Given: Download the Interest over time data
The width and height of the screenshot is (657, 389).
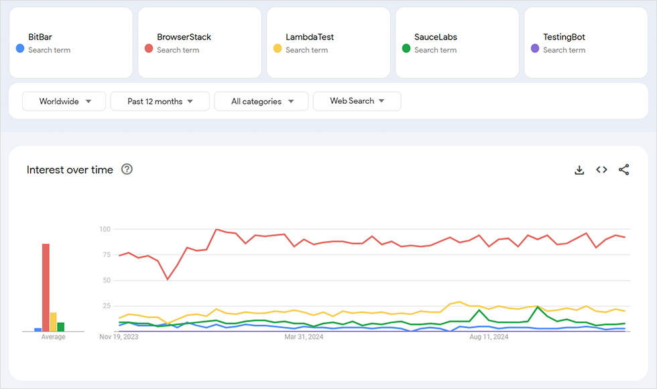Looking at the screenshot, I should point(579,170).
